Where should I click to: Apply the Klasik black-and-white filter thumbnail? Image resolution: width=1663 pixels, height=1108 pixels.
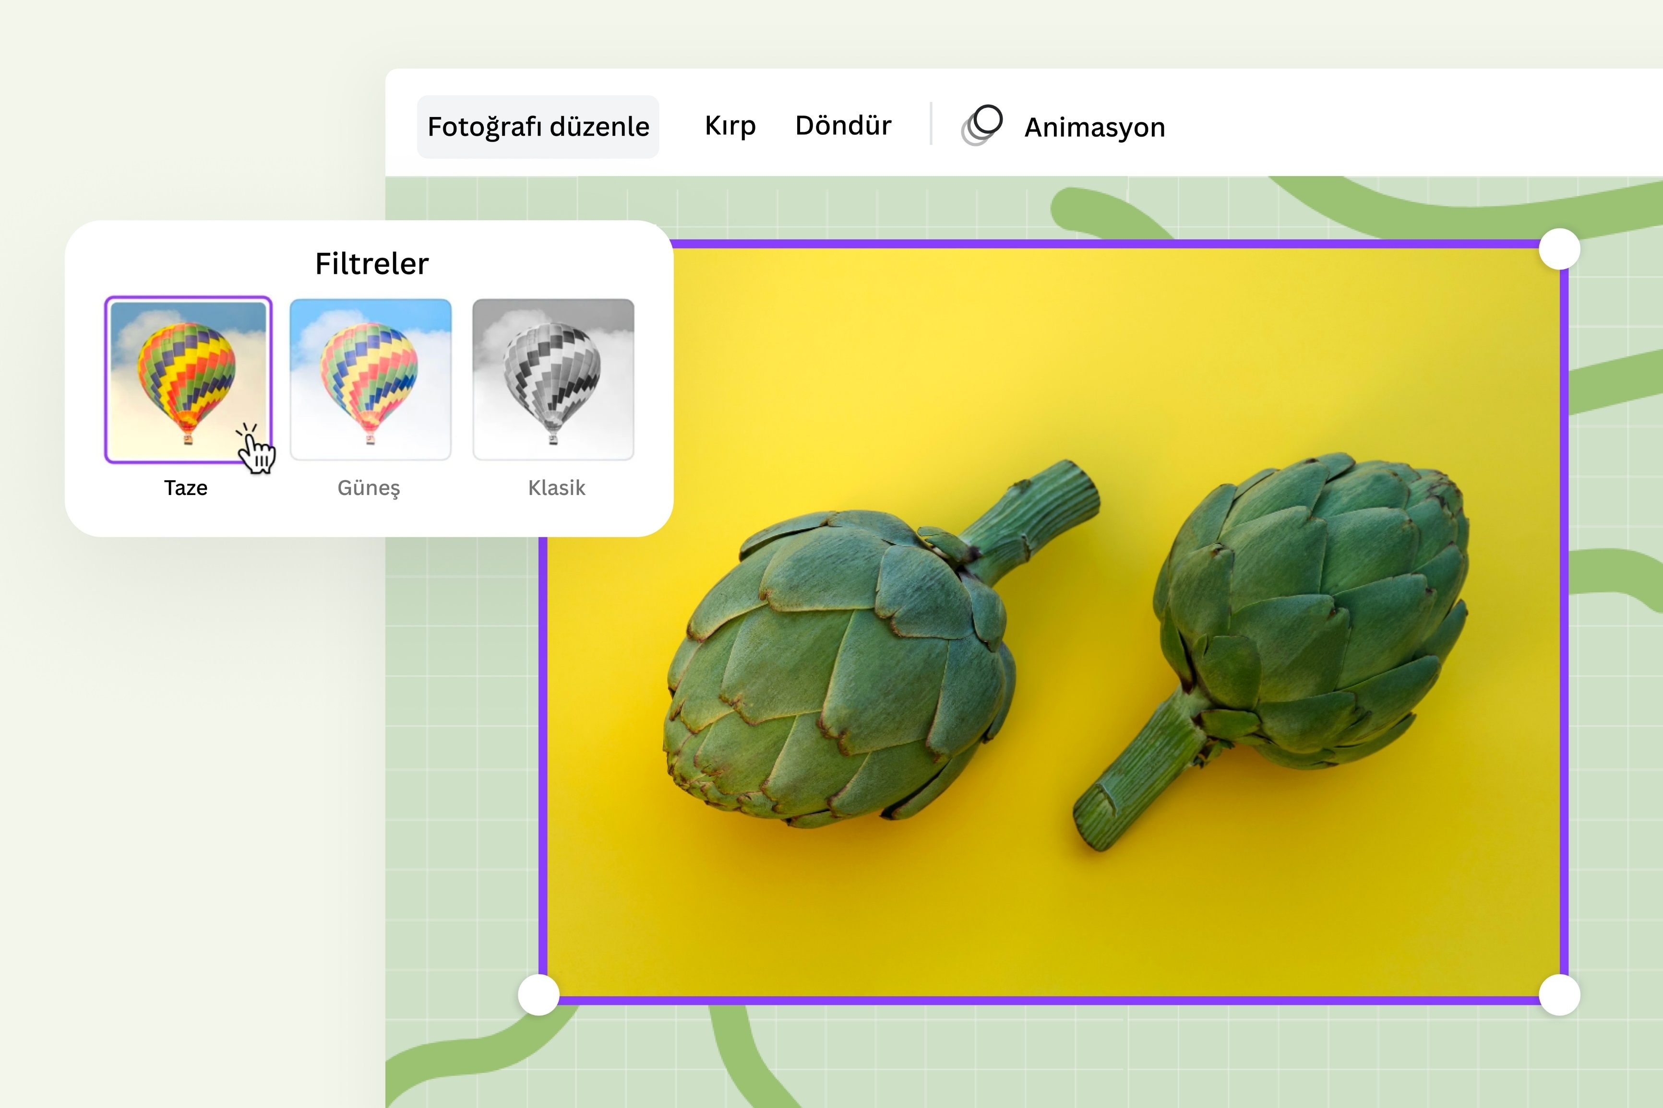pyautogui.click(x=554, y=379)
